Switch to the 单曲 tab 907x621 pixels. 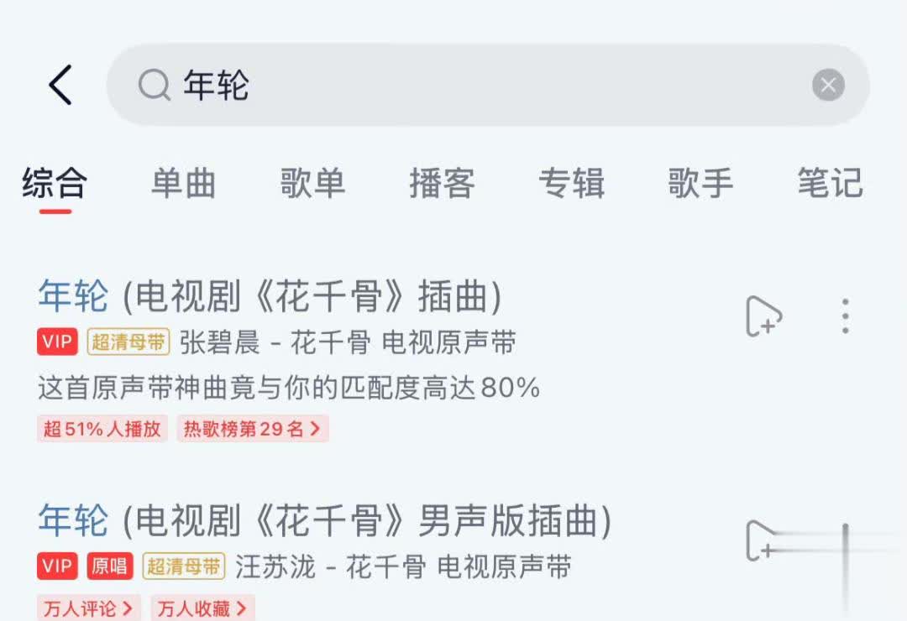coord(183,183)
